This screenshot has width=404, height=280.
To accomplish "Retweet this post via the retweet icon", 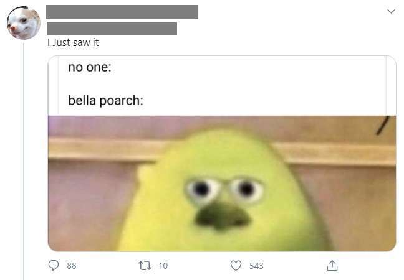I will tap(145, 265).
